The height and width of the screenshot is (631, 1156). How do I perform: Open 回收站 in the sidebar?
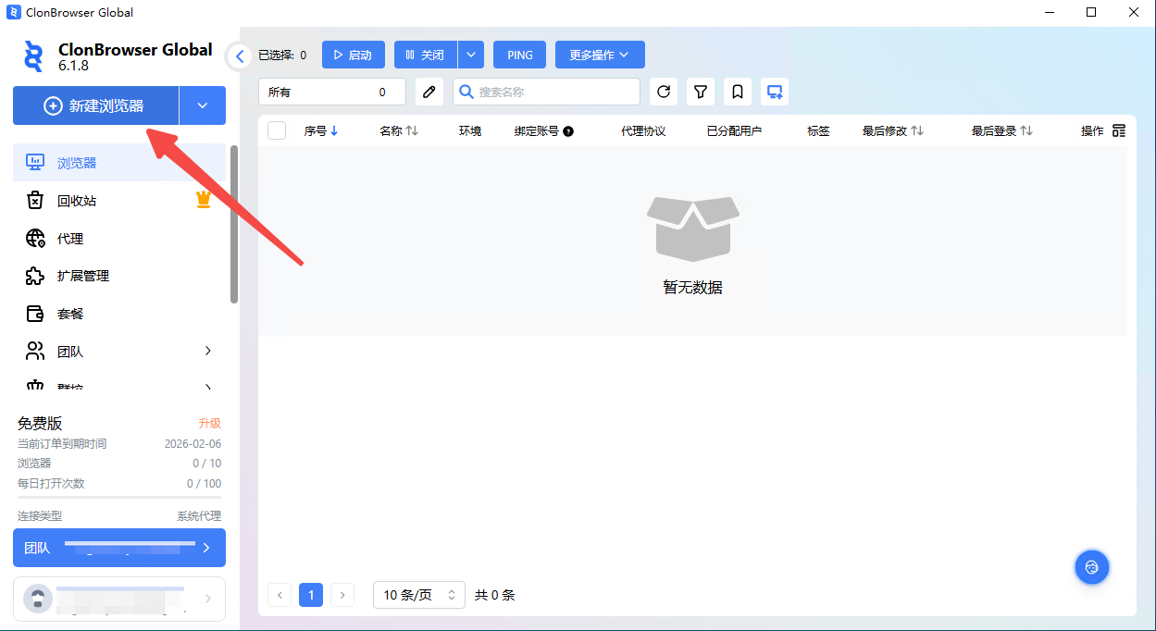[77, 201]
